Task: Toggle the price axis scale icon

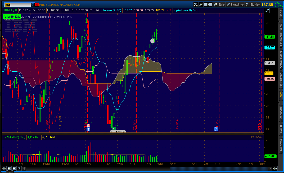Action: pyautogui.click(x=267, y=11)
